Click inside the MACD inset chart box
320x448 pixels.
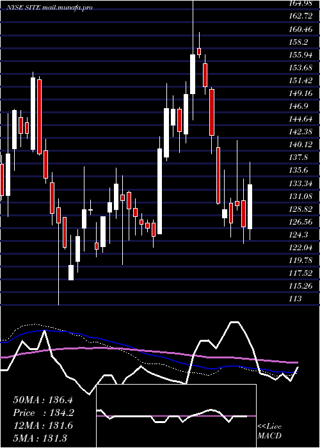176,416
